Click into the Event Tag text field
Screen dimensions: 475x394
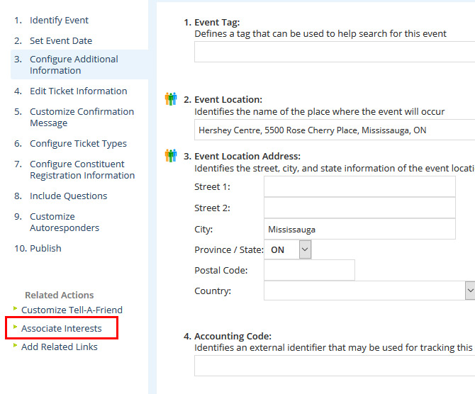[333, 52]
